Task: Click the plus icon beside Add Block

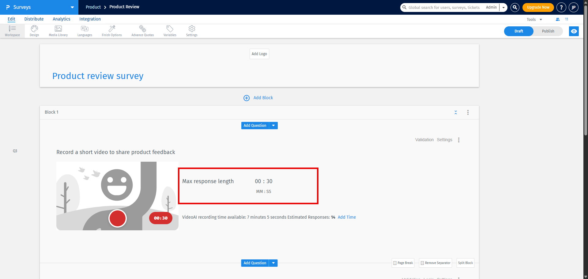Action: point(247,98)
